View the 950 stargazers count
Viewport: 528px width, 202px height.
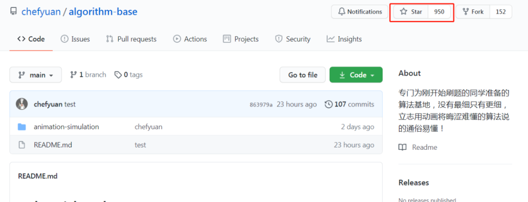click(439, 12)
